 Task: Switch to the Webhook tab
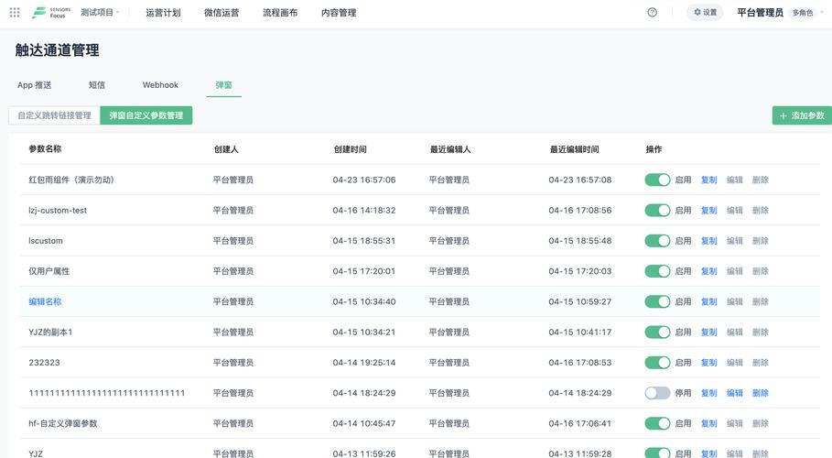tap(160, 85)
